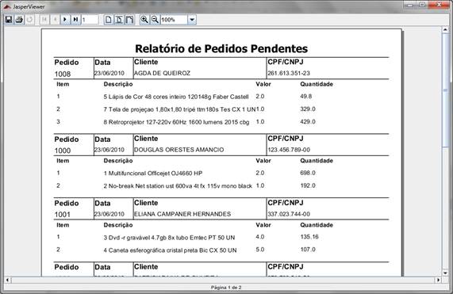Click the Caneta esferográfica item description

[170, 250]
